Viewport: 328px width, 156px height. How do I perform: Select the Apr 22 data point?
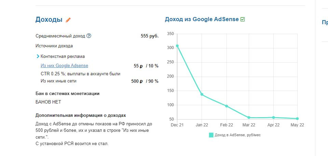tap(273, 118)
